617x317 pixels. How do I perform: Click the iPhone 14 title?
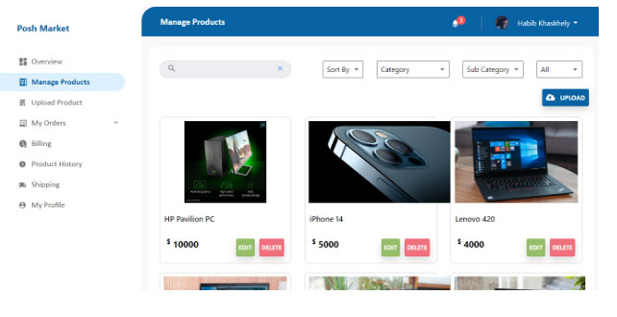[326, 219]
